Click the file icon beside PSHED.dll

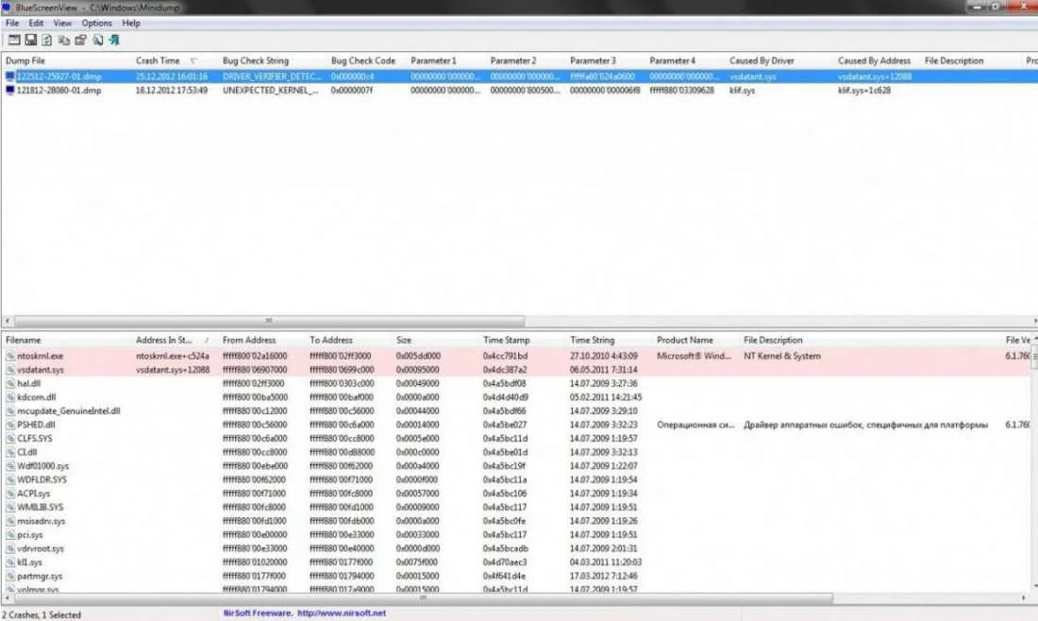[10, 425]
